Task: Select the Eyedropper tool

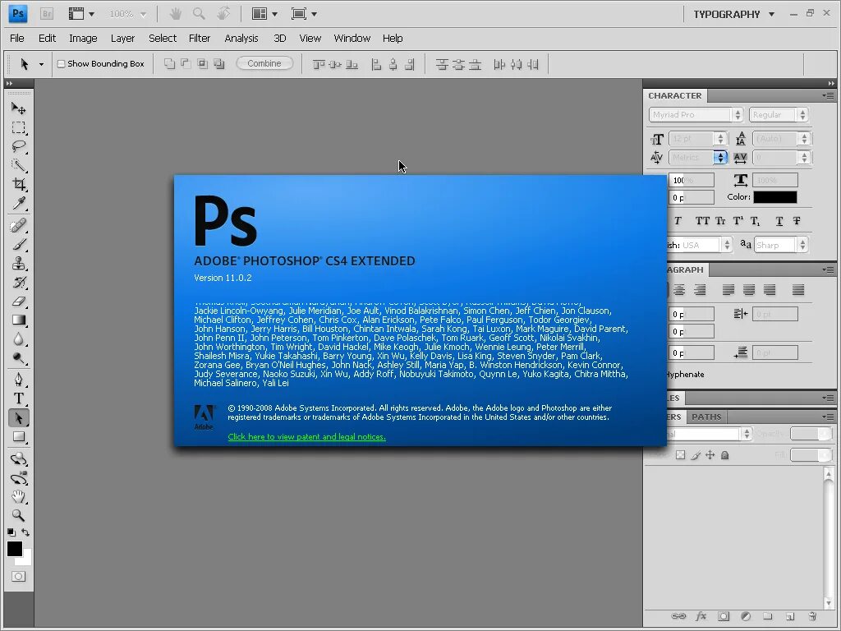Action: point(19,203)
